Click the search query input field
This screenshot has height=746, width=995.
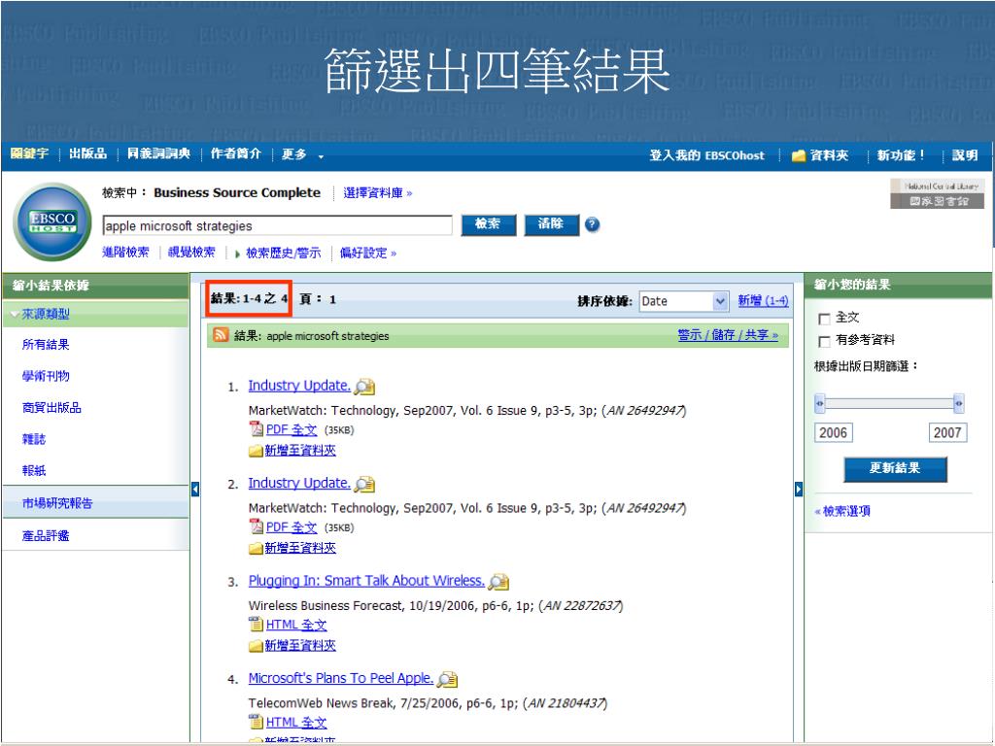pos(277,226)
